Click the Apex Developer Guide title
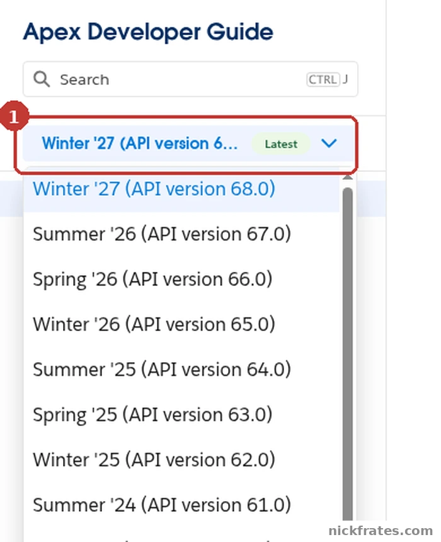Screen dimensions: 441x542 point(148,32)
